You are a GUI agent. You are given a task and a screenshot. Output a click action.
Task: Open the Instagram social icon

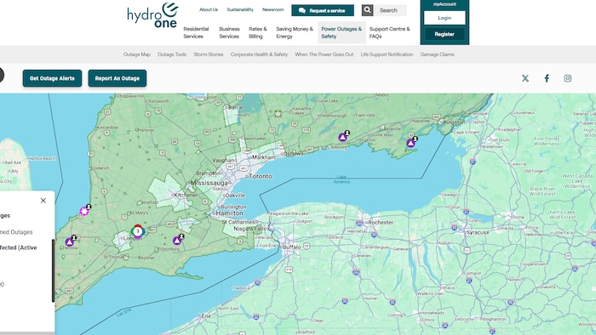tap(568, 78)
